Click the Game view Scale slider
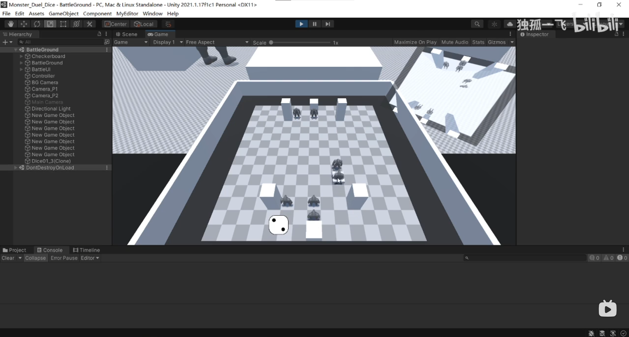Screen dimensions: 629x337 click(300, 43)
